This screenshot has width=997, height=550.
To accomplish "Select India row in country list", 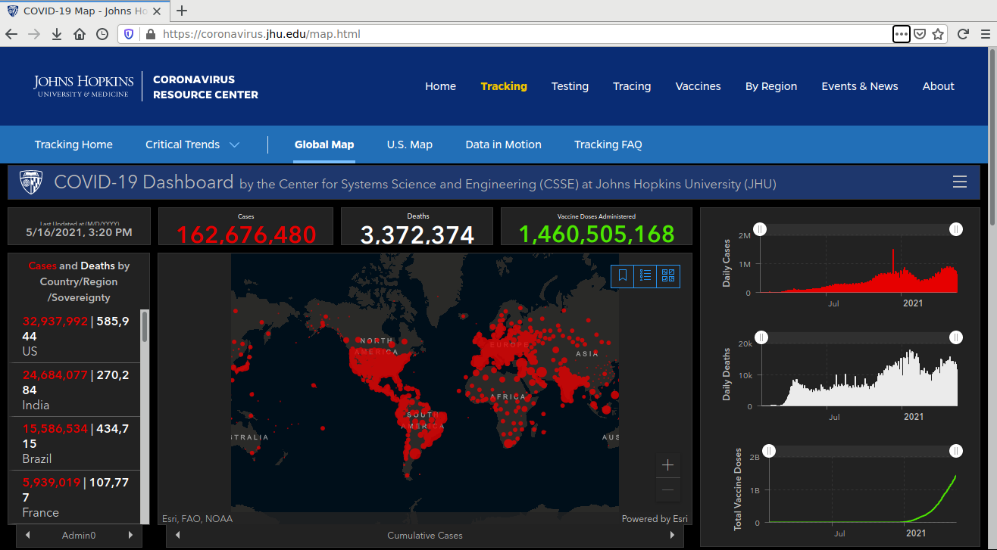I will [74, 390].
